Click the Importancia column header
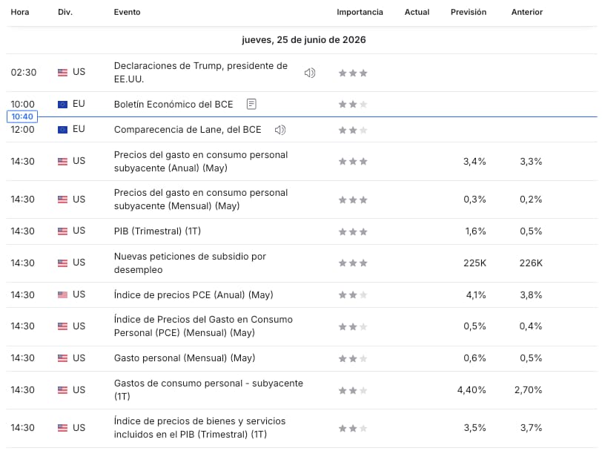602x451 pixels. (x=360, y=13)
